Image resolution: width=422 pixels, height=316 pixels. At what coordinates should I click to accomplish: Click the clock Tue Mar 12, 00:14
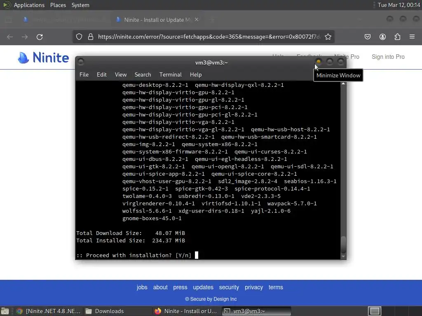[399, 5]
